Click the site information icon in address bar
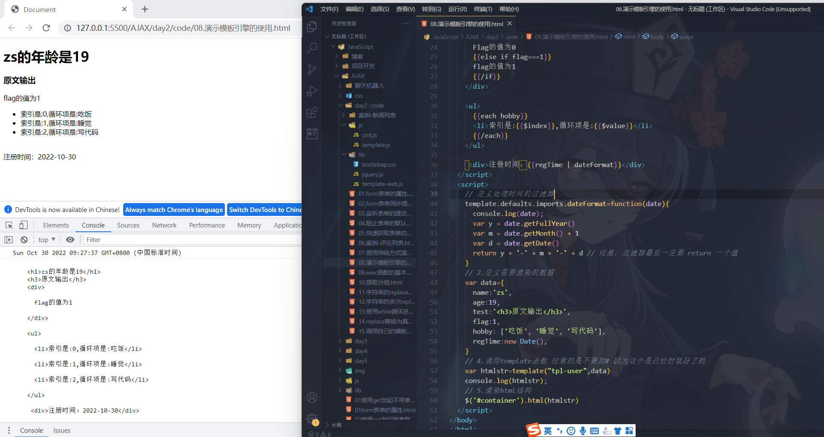Screen dimensions: 824x437 [x=67, y=28]
